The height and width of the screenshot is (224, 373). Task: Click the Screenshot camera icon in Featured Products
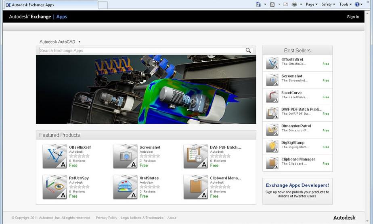pos(126,156)
